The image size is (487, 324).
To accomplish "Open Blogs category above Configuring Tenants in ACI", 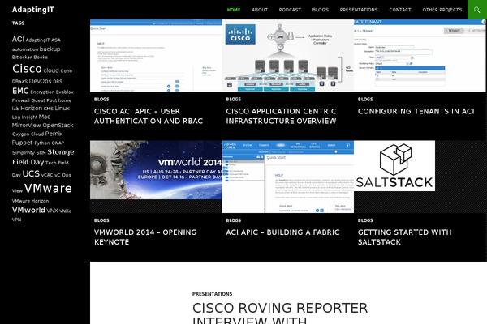I will pos(365,99).
